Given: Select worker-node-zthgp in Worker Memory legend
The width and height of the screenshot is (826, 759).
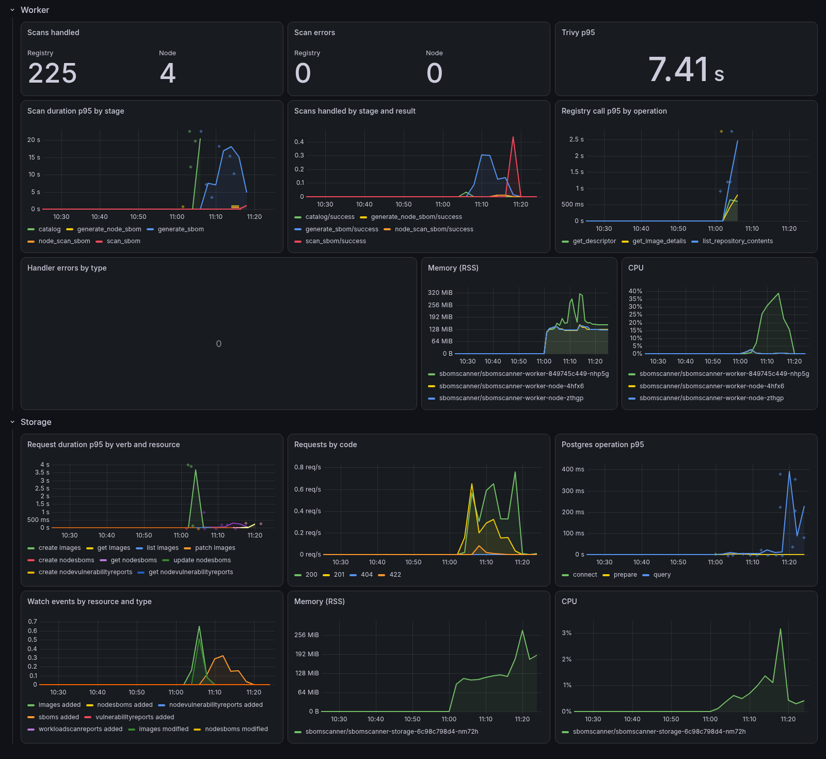Looking at the screenshot, I should (x=511, y=398).
